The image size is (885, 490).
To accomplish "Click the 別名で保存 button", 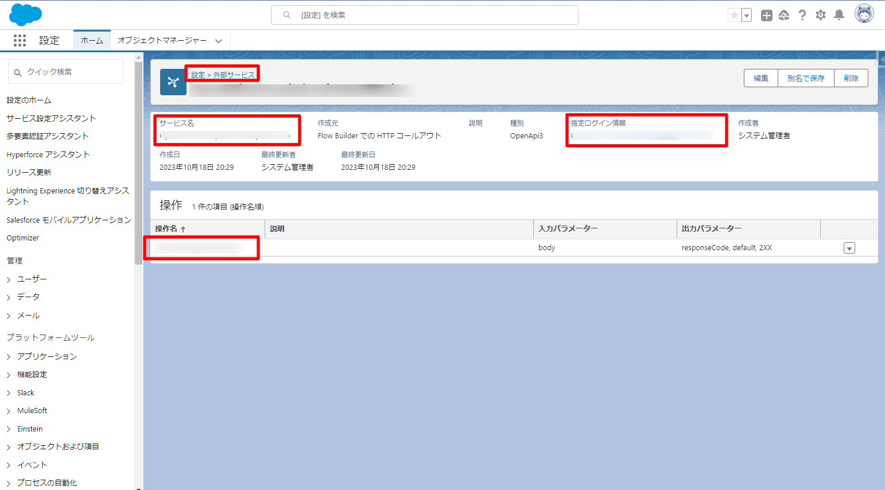I will (x=806, y=78).
